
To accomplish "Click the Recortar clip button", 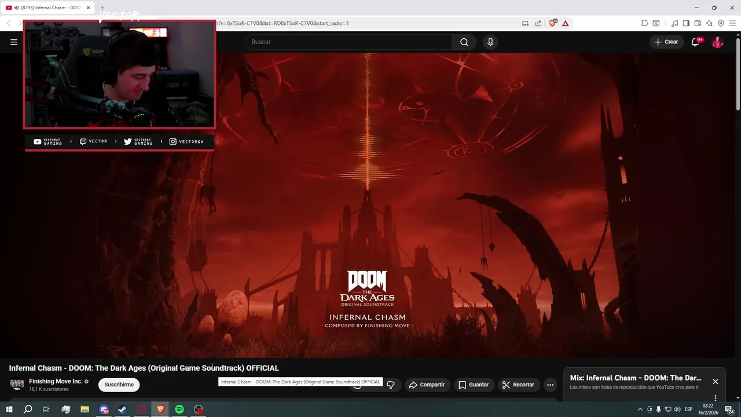I will point(519,385).
